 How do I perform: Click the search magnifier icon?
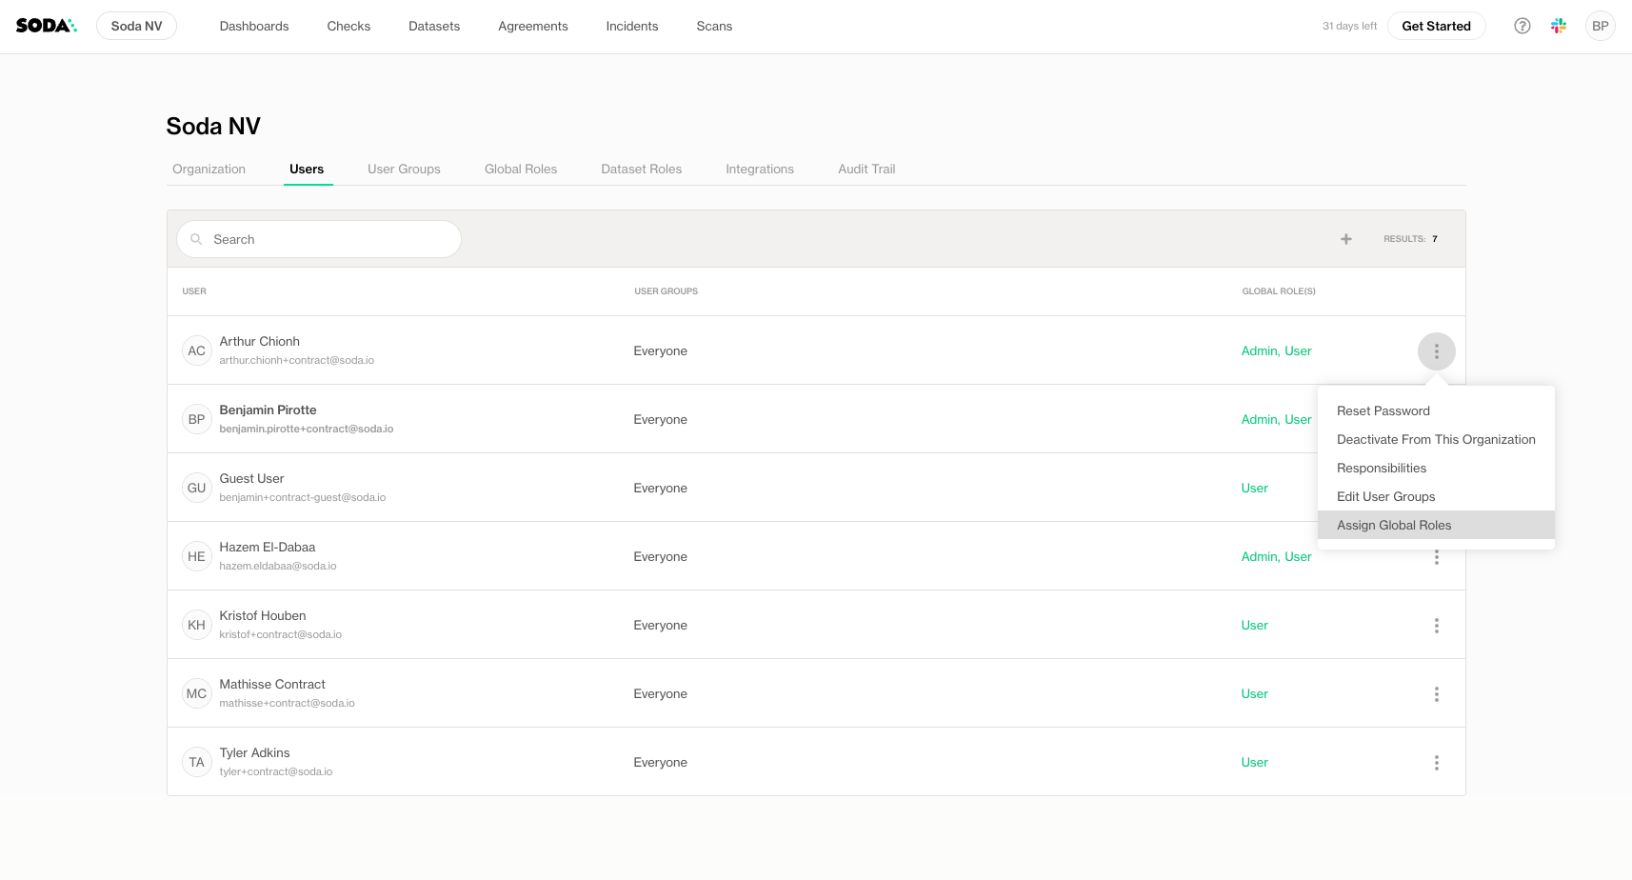(x=196, y=239)
